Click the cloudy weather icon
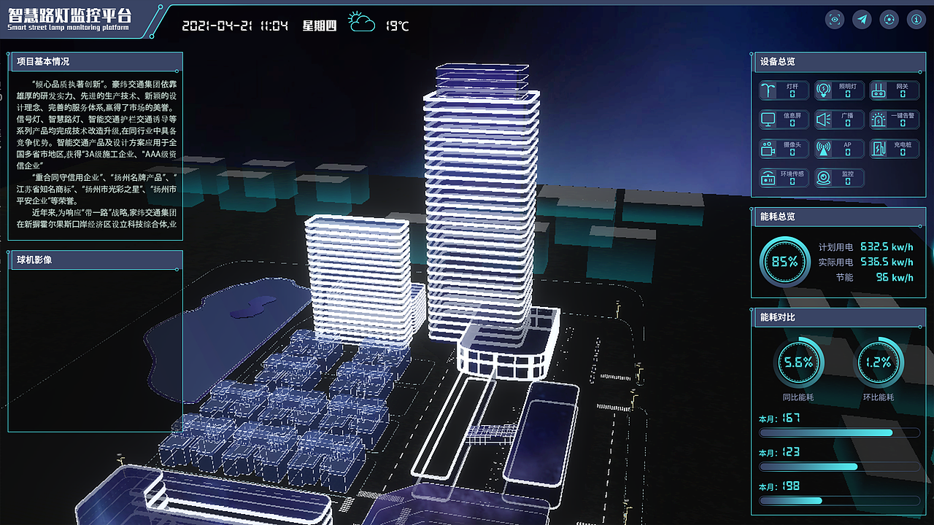Screen dimensions: 934x525 [361, 23]
